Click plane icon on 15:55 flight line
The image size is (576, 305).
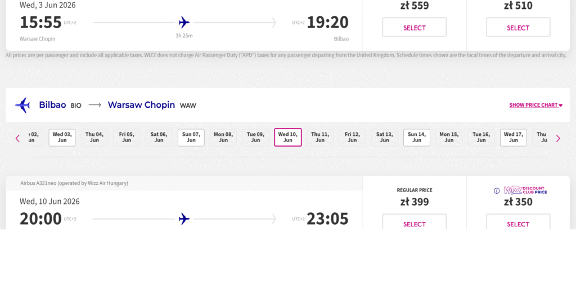[x=184, y=22]
